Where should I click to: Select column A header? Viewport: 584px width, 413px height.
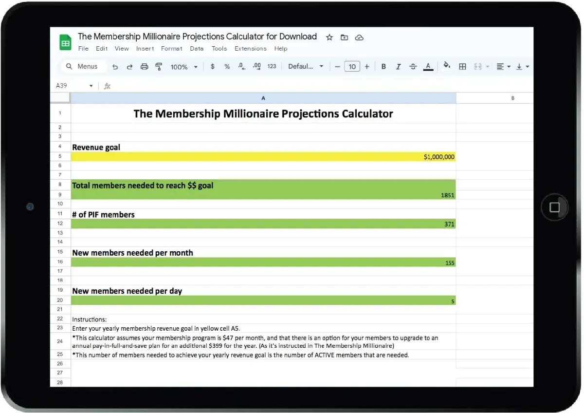(263, 98)
